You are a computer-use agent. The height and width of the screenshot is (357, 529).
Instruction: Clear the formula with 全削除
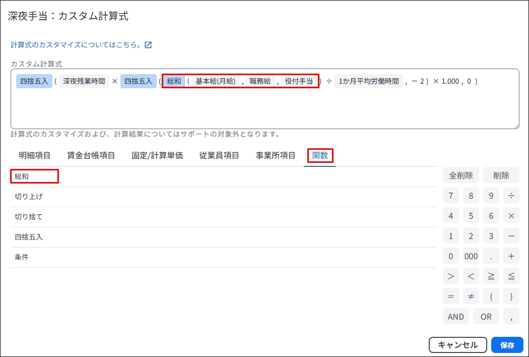click(x=460, y=175)
